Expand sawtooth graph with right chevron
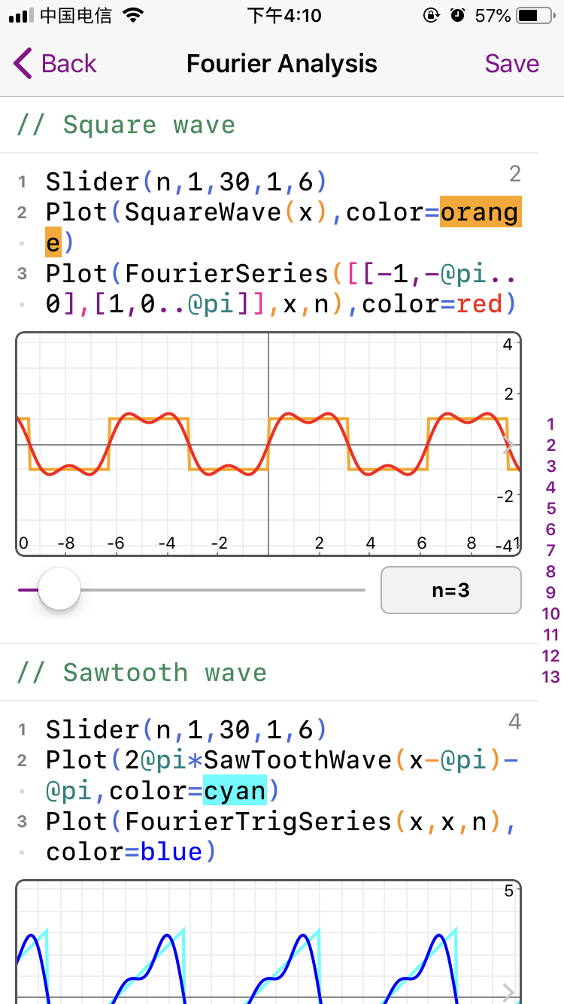The width and height of the screenshot is (564, 1004). [508, 993]
